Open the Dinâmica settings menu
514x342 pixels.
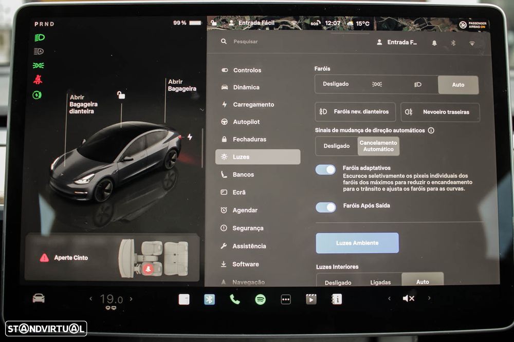click(241, 87)
